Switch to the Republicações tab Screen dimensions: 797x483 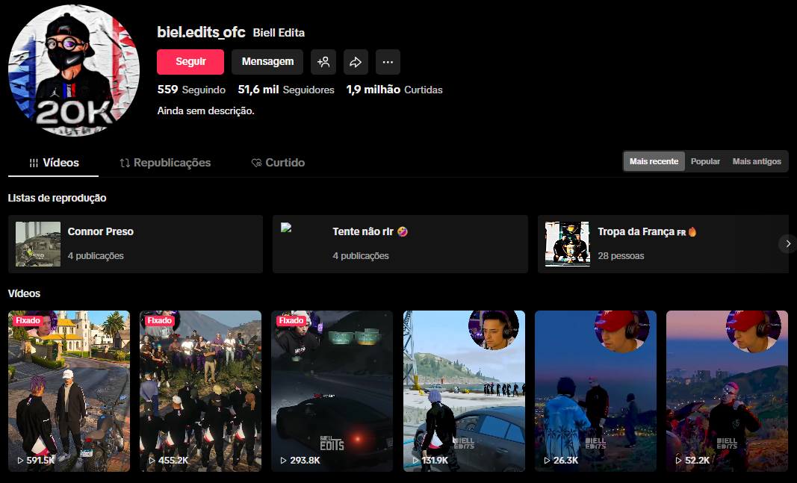165,163
